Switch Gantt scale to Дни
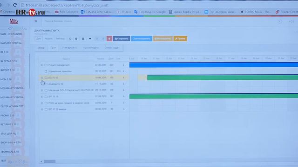Screen dimensions: 298x167 pos(39,39)
